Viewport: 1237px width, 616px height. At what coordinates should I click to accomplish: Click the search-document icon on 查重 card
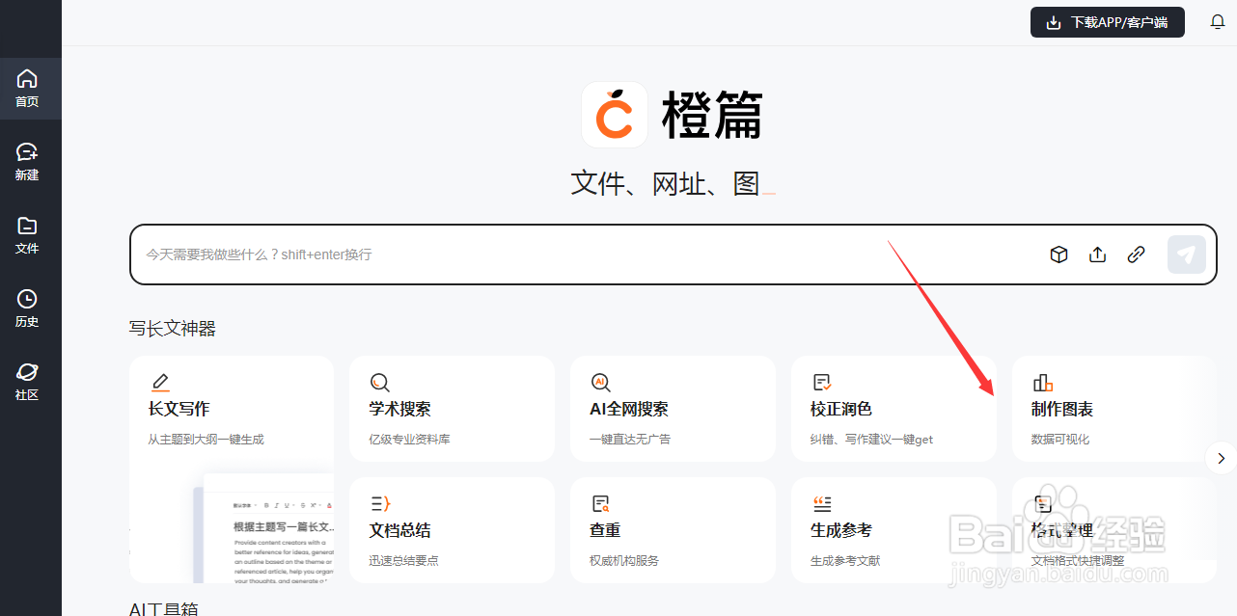pos(601,503)
